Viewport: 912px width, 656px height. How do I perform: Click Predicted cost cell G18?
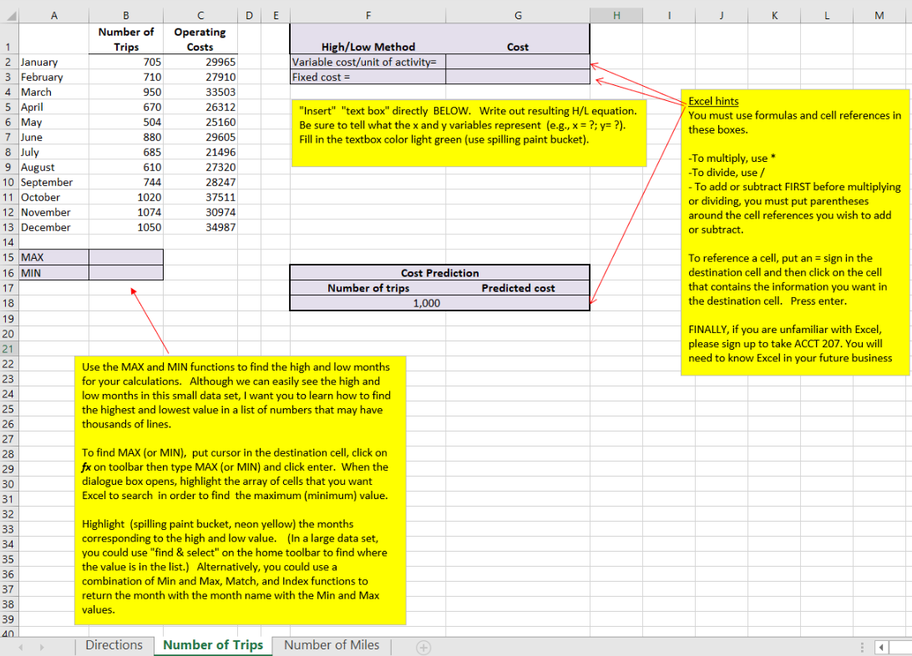pyautogui.click(x=518, y=303)
